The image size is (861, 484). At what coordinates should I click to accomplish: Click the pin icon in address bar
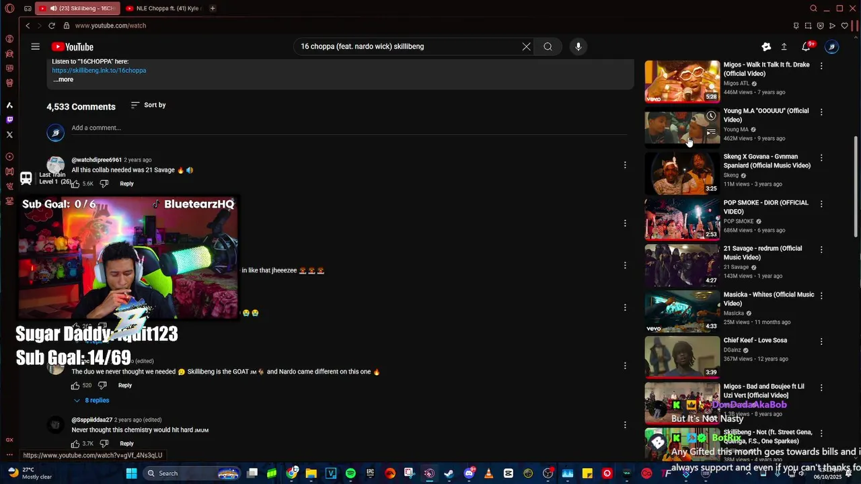796,26
